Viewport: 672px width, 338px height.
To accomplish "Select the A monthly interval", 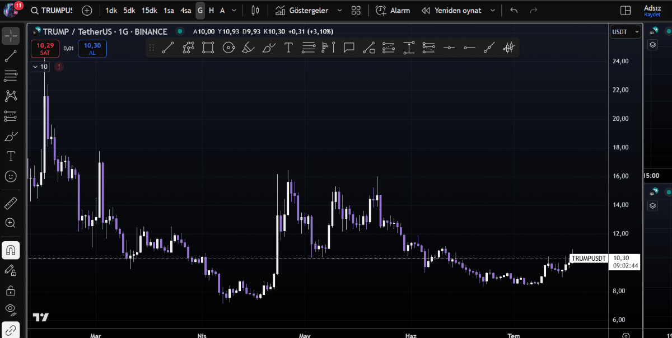I will point(222,10).
